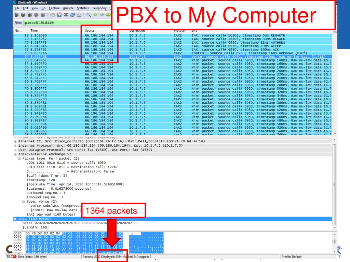
Task: Restart the running live capture
Action: coord(43,15)
